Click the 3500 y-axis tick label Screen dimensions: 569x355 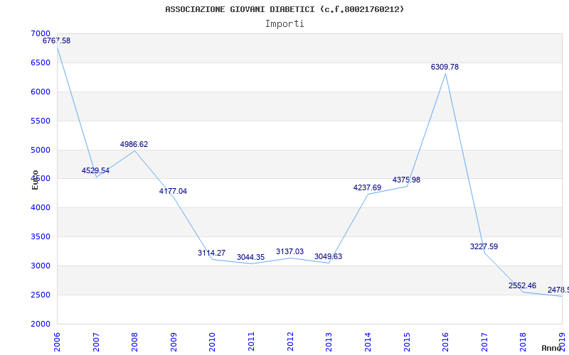coord(41,237)
